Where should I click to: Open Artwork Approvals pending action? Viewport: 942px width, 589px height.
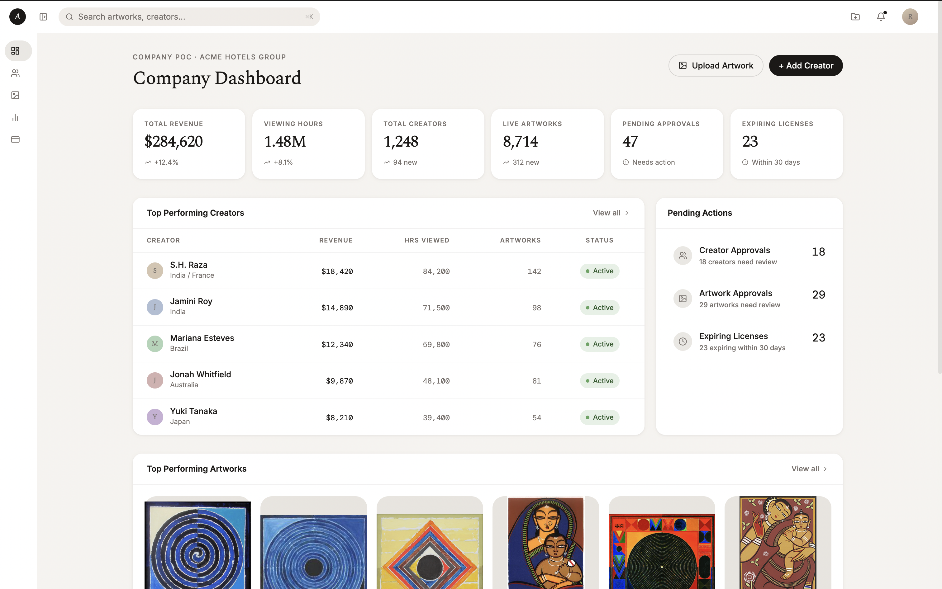[x=749, y=299]
